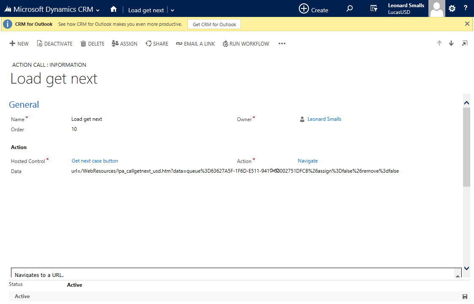
Task: Click the save icon in the footer
Action: pyautogui.click(x=465, y=296)
